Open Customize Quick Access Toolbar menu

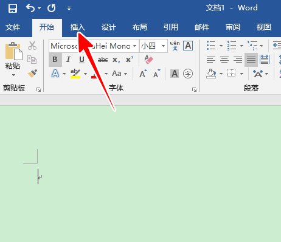69,9
